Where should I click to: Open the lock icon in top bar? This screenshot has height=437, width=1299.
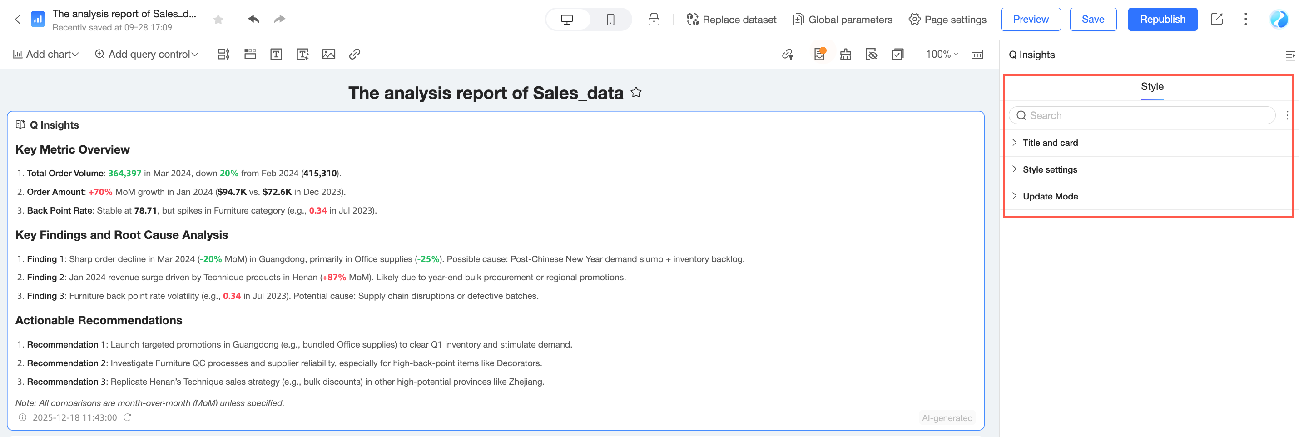coord(654,19)
